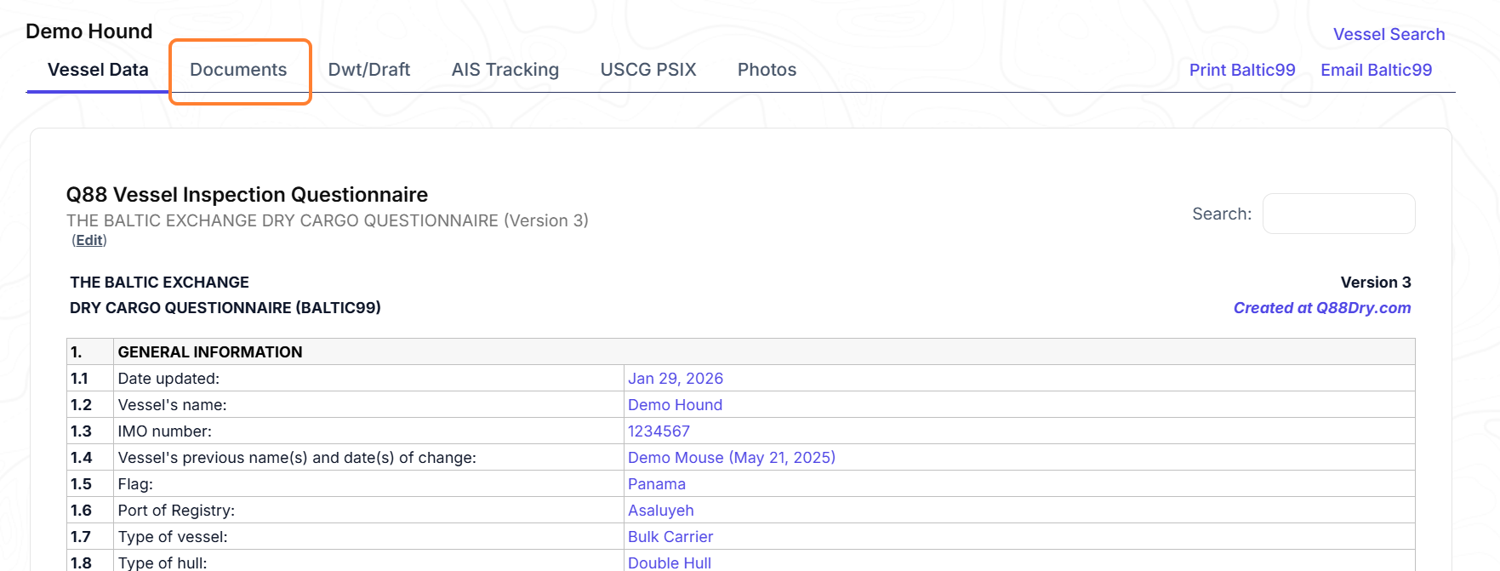The image size is (1500, 571).
Task: Click the Flag value Panama
Action: coord(657,484)
